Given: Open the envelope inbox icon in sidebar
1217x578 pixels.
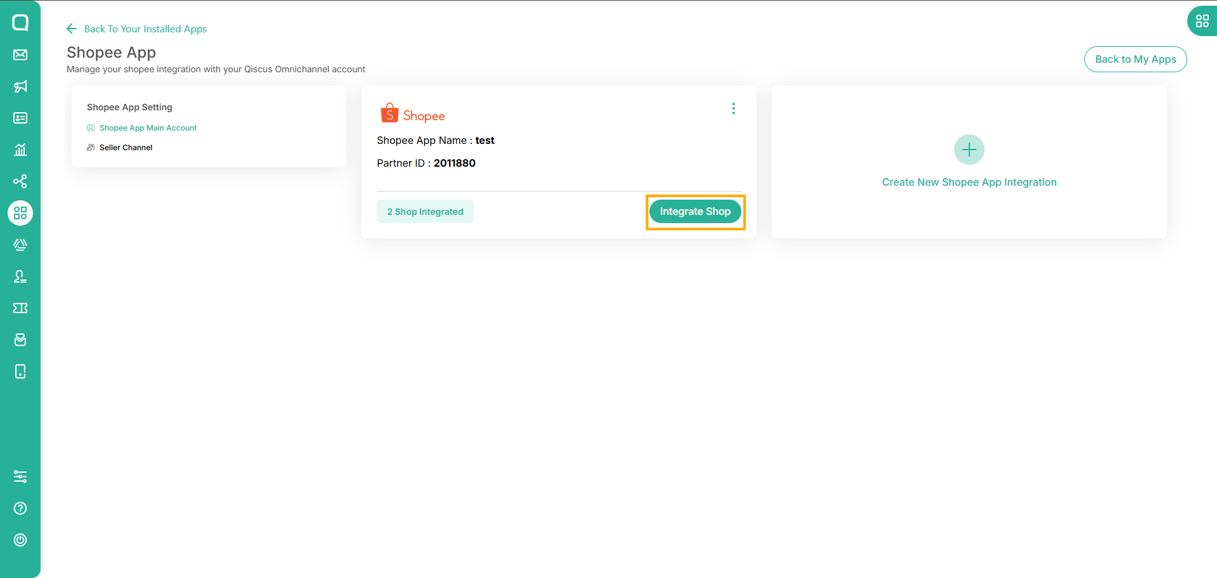Looking at the screenshot, I should pyautogui.click(x=20, y=55).
